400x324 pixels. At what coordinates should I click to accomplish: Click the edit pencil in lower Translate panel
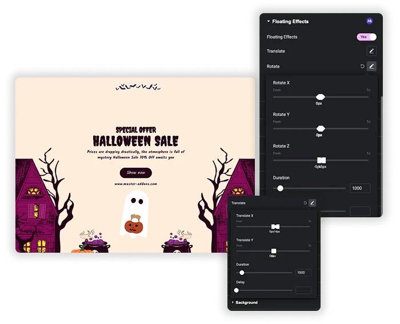[312, 202]
